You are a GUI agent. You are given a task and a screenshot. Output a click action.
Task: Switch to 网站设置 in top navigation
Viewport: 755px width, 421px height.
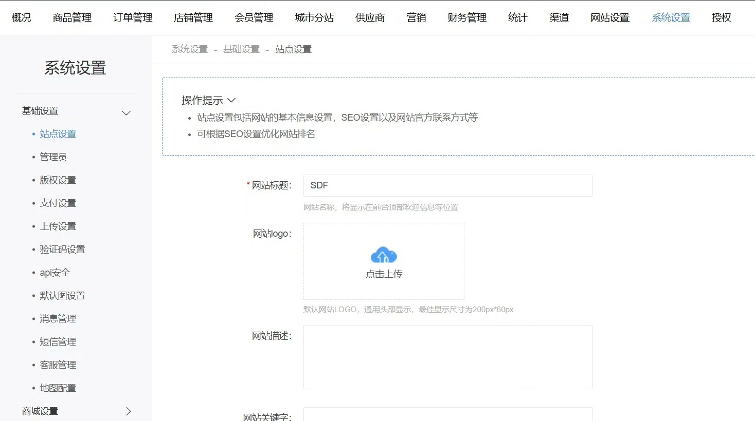[x=610, y=17]
